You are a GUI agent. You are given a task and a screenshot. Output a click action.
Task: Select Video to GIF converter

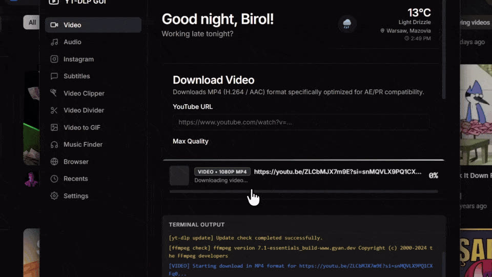(x=93, y=128)
